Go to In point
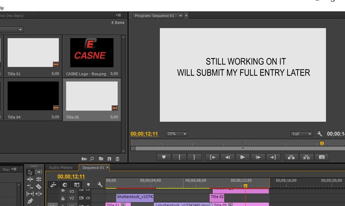 (212, 157)
